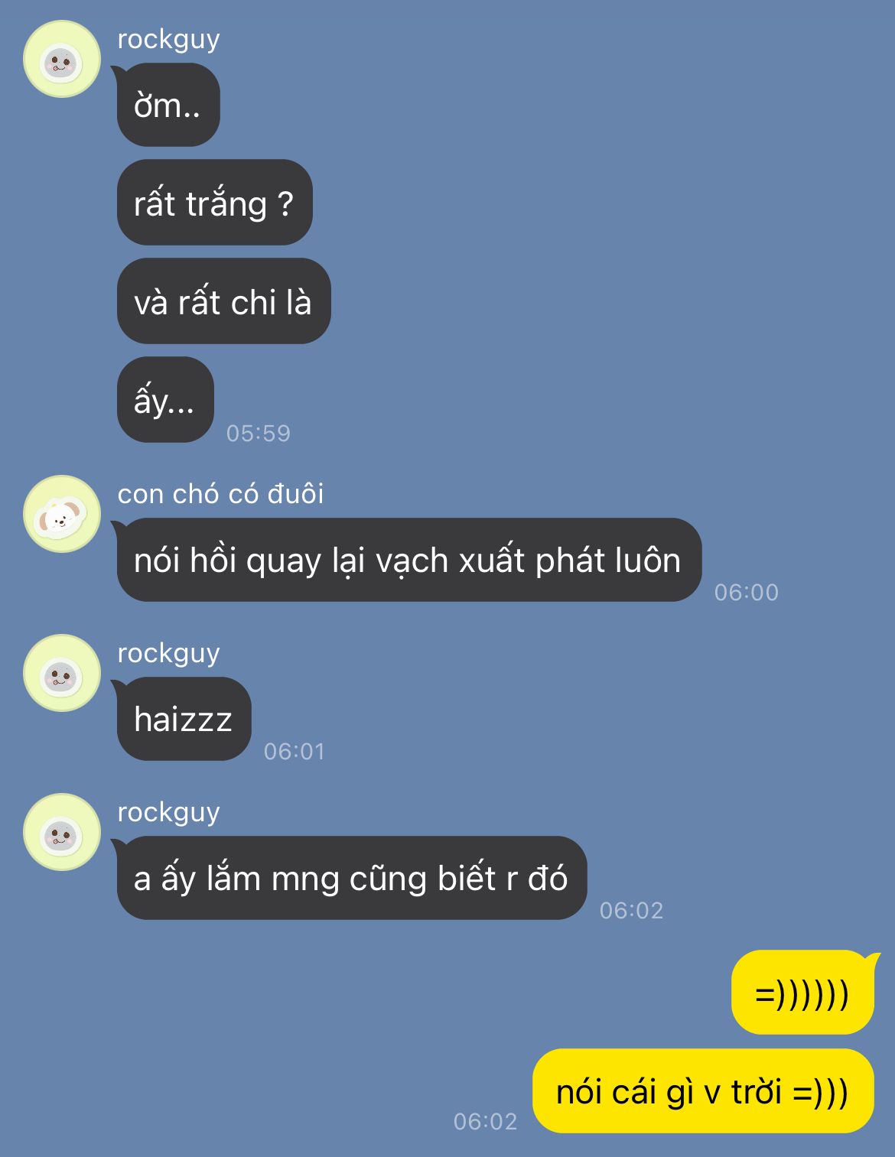The height and width of the screenshot is (1157, 895).
Task: Tap the 'rockguy' name above 'haizzz'
Action: [x=168, y=654]
